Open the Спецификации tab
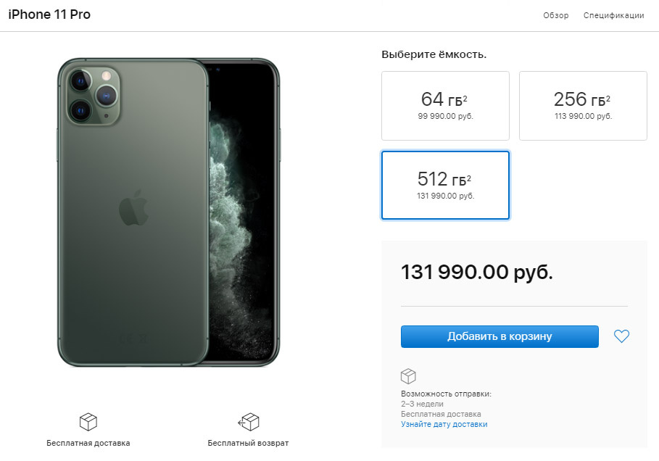Viewport: 659px width, 461px height. [x=613, y=15]
